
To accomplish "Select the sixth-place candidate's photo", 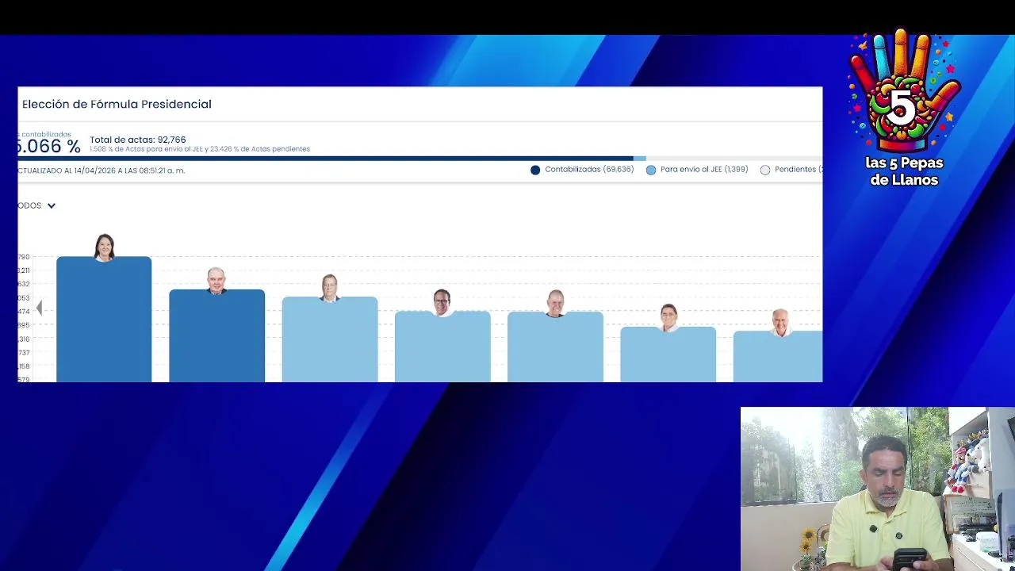I will point(668,317).
